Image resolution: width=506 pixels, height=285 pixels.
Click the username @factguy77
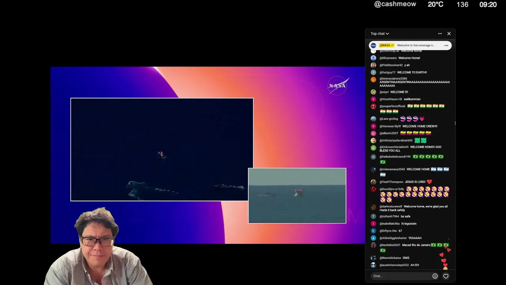point(387,72)
